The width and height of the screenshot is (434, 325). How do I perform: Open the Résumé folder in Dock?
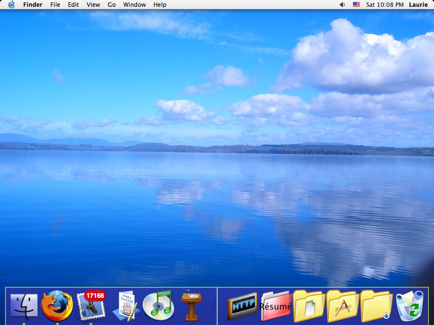click(275, 306)
